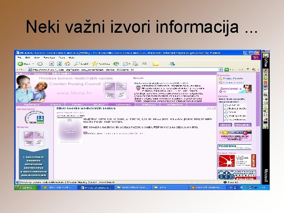Print the page with the printer icon
Screen dimensions: 284x213
point(135,64)
